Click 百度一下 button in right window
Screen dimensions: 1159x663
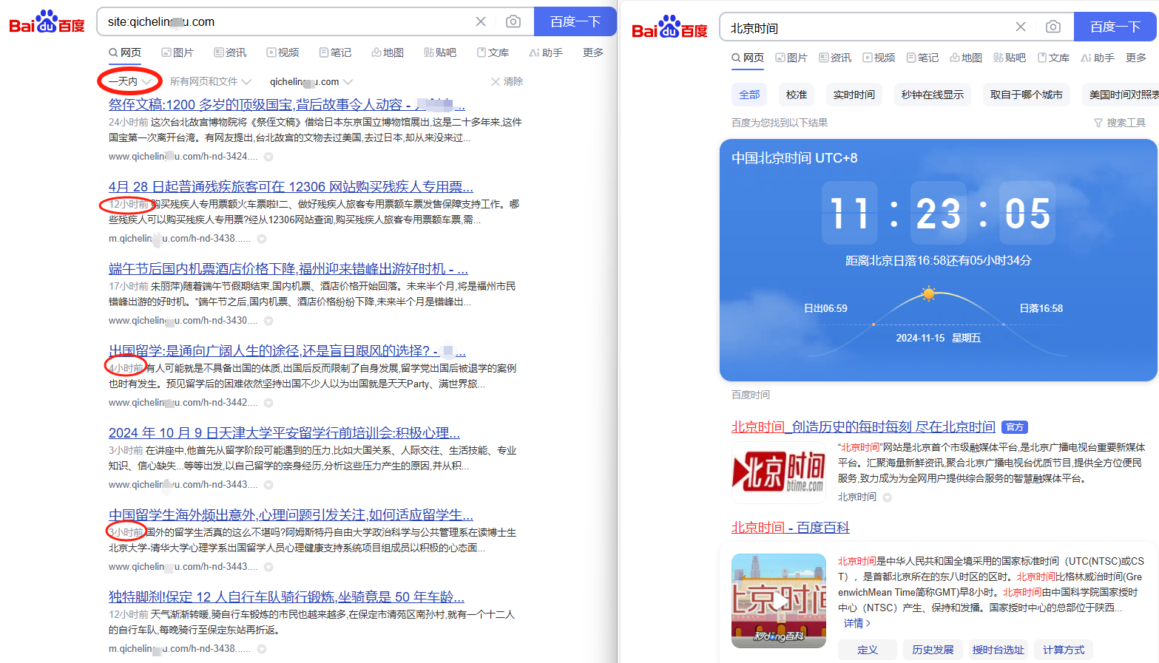click(1115, 27)
